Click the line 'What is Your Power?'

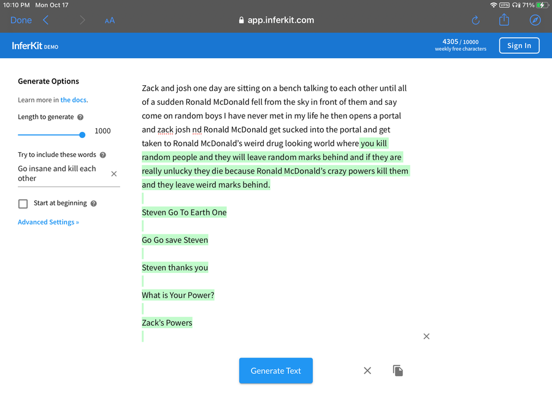coord(178,295)
